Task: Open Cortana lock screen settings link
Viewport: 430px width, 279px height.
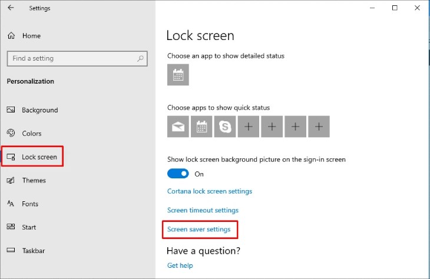Action: coord(209,191)
